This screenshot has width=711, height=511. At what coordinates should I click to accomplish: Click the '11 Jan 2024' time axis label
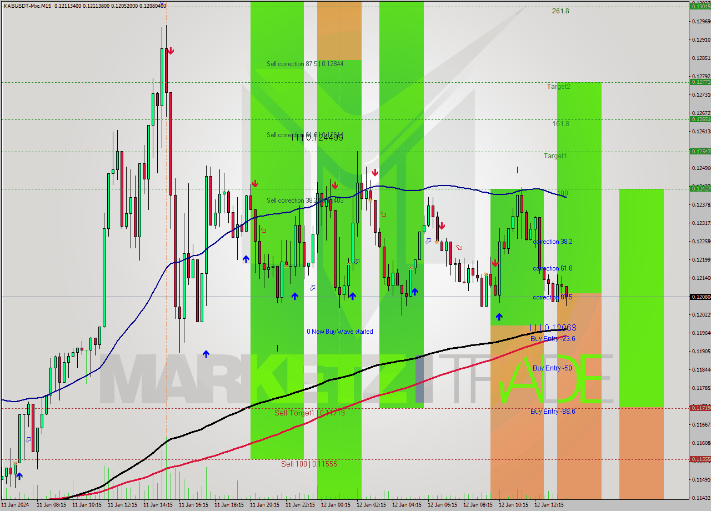pyautogui.click(x=15, y=505)
